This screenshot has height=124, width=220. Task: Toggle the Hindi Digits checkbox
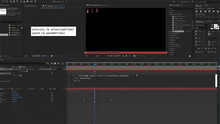209,52
